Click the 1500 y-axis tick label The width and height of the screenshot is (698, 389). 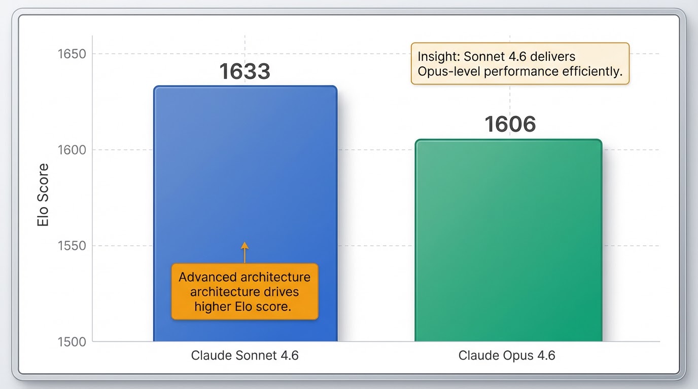pyautogui.click(x=72, y=342)
